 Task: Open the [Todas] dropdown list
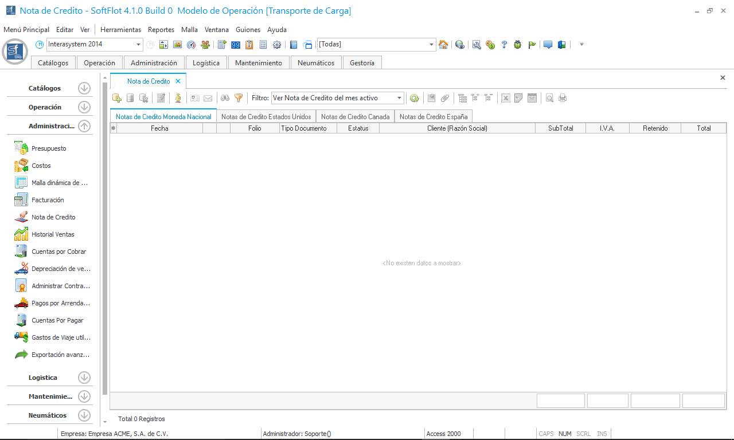432,45
